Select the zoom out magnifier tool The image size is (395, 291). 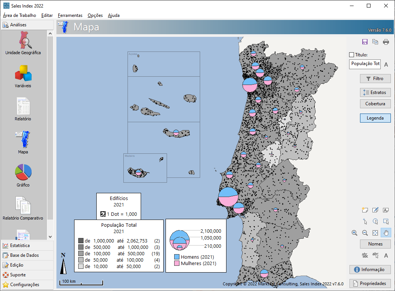(365, 233)
